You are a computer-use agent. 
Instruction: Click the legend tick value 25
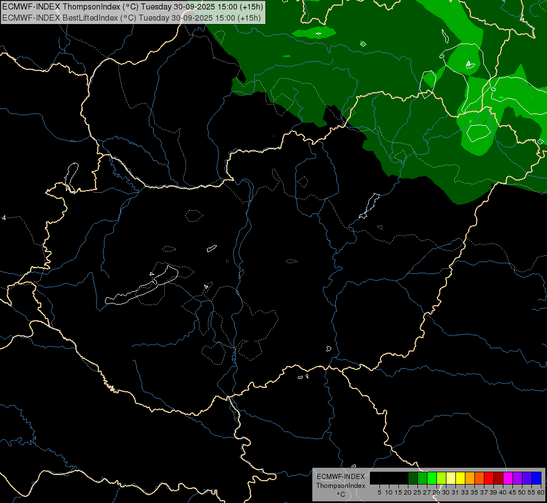pos(417,492)
